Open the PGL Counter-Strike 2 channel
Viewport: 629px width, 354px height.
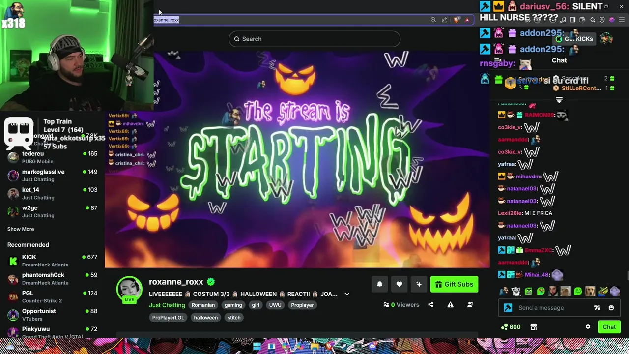52,296
